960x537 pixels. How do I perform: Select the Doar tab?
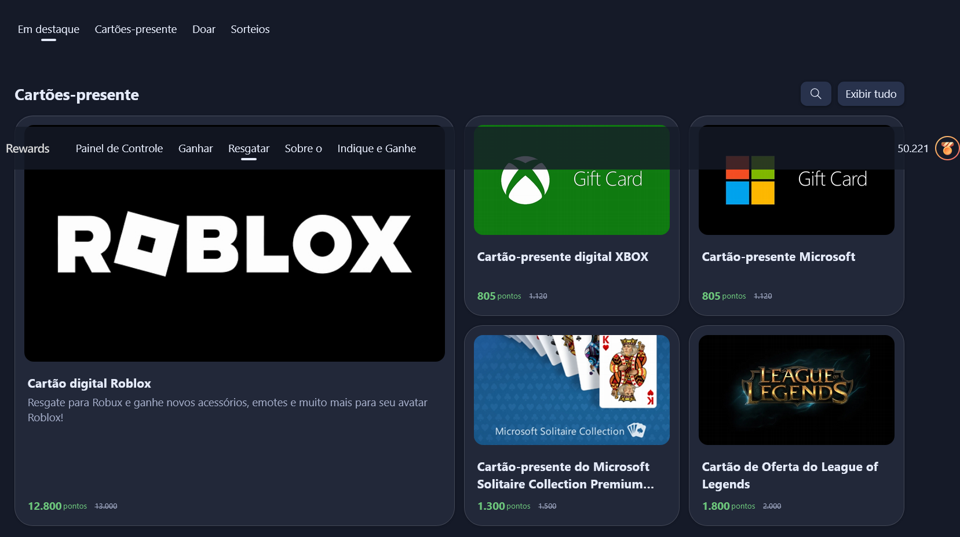pos(204,30)
